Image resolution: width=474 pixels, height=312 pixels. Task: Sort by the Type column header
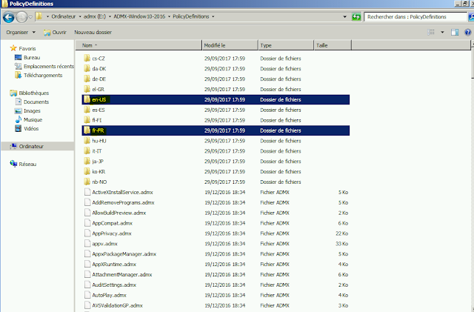[286, 45]
